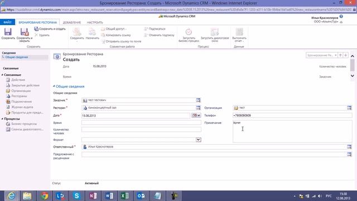Click the header scroll up chevron
Viewport: 357px width, 201px height.
pos(352,56)
